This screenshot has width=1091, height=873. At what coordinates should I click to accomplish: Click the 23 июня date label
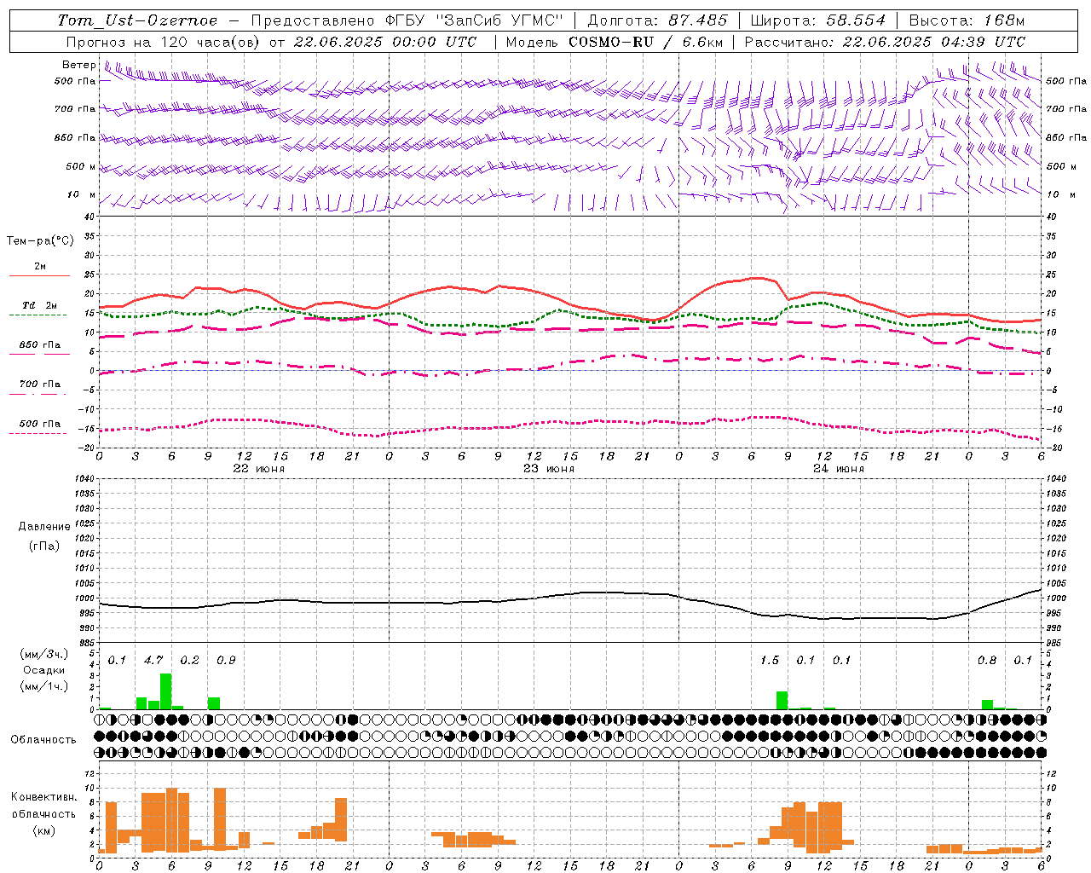549,468
